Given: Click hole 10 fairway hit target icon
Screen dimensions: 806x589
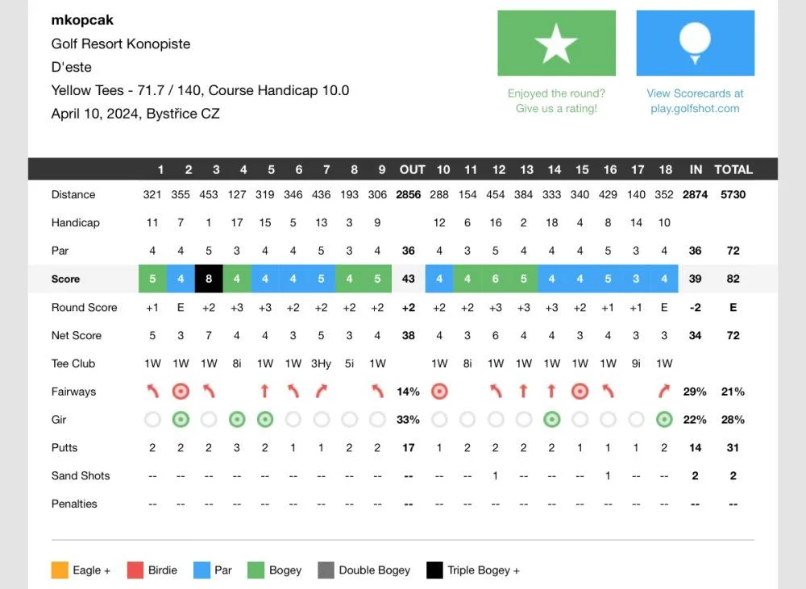Looking at the screenshot, I should point(439,392).
